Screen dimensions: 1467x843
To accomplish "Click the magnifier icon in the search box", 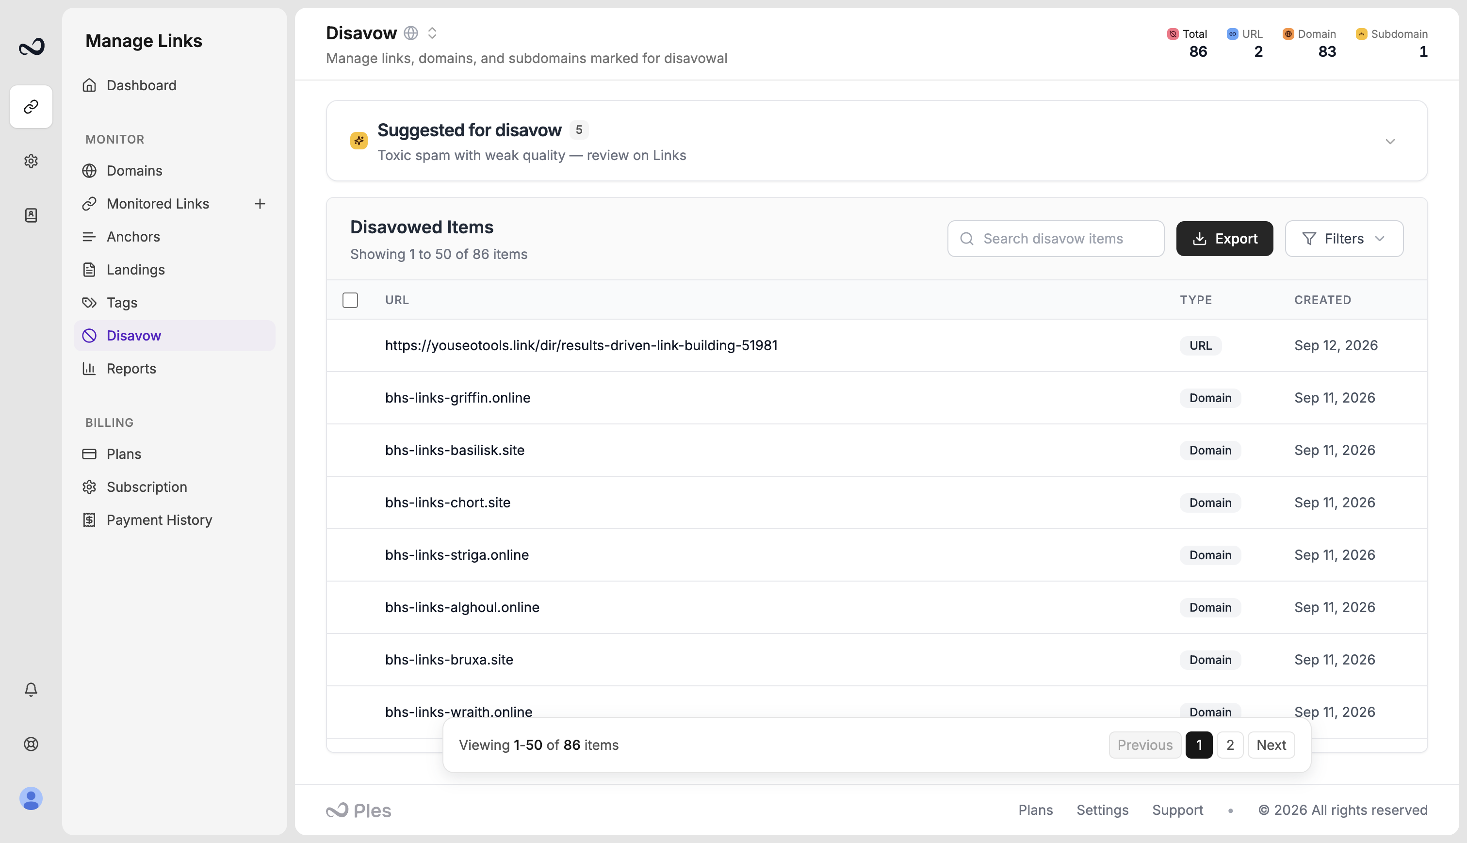I will [967, 239].
